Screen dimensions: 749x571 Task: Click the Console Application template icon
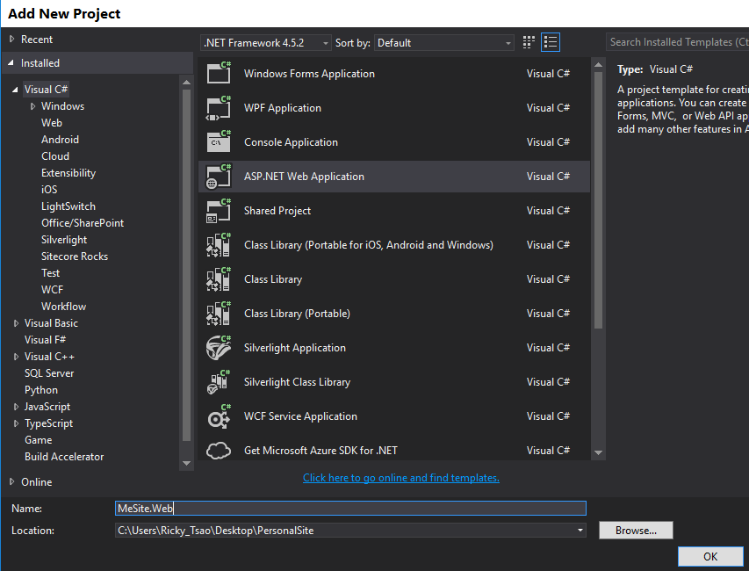(219, 142)
